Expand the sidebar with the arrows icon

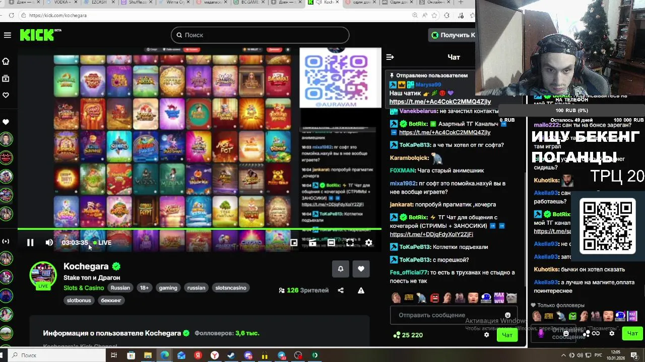coord(6,241)
